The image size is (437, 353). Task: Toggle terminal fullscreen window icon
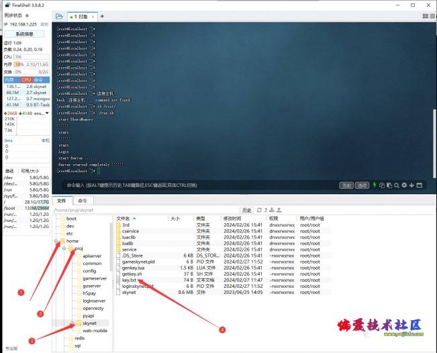click(x=419, y=186)
